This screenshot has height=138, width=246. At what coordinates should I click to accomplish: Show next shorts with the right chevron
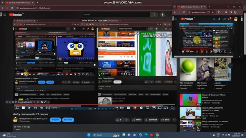click(231, 66)
